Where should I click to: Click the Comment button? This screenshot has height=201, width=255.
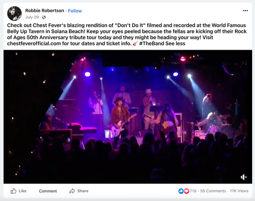(x=48, y=191)
